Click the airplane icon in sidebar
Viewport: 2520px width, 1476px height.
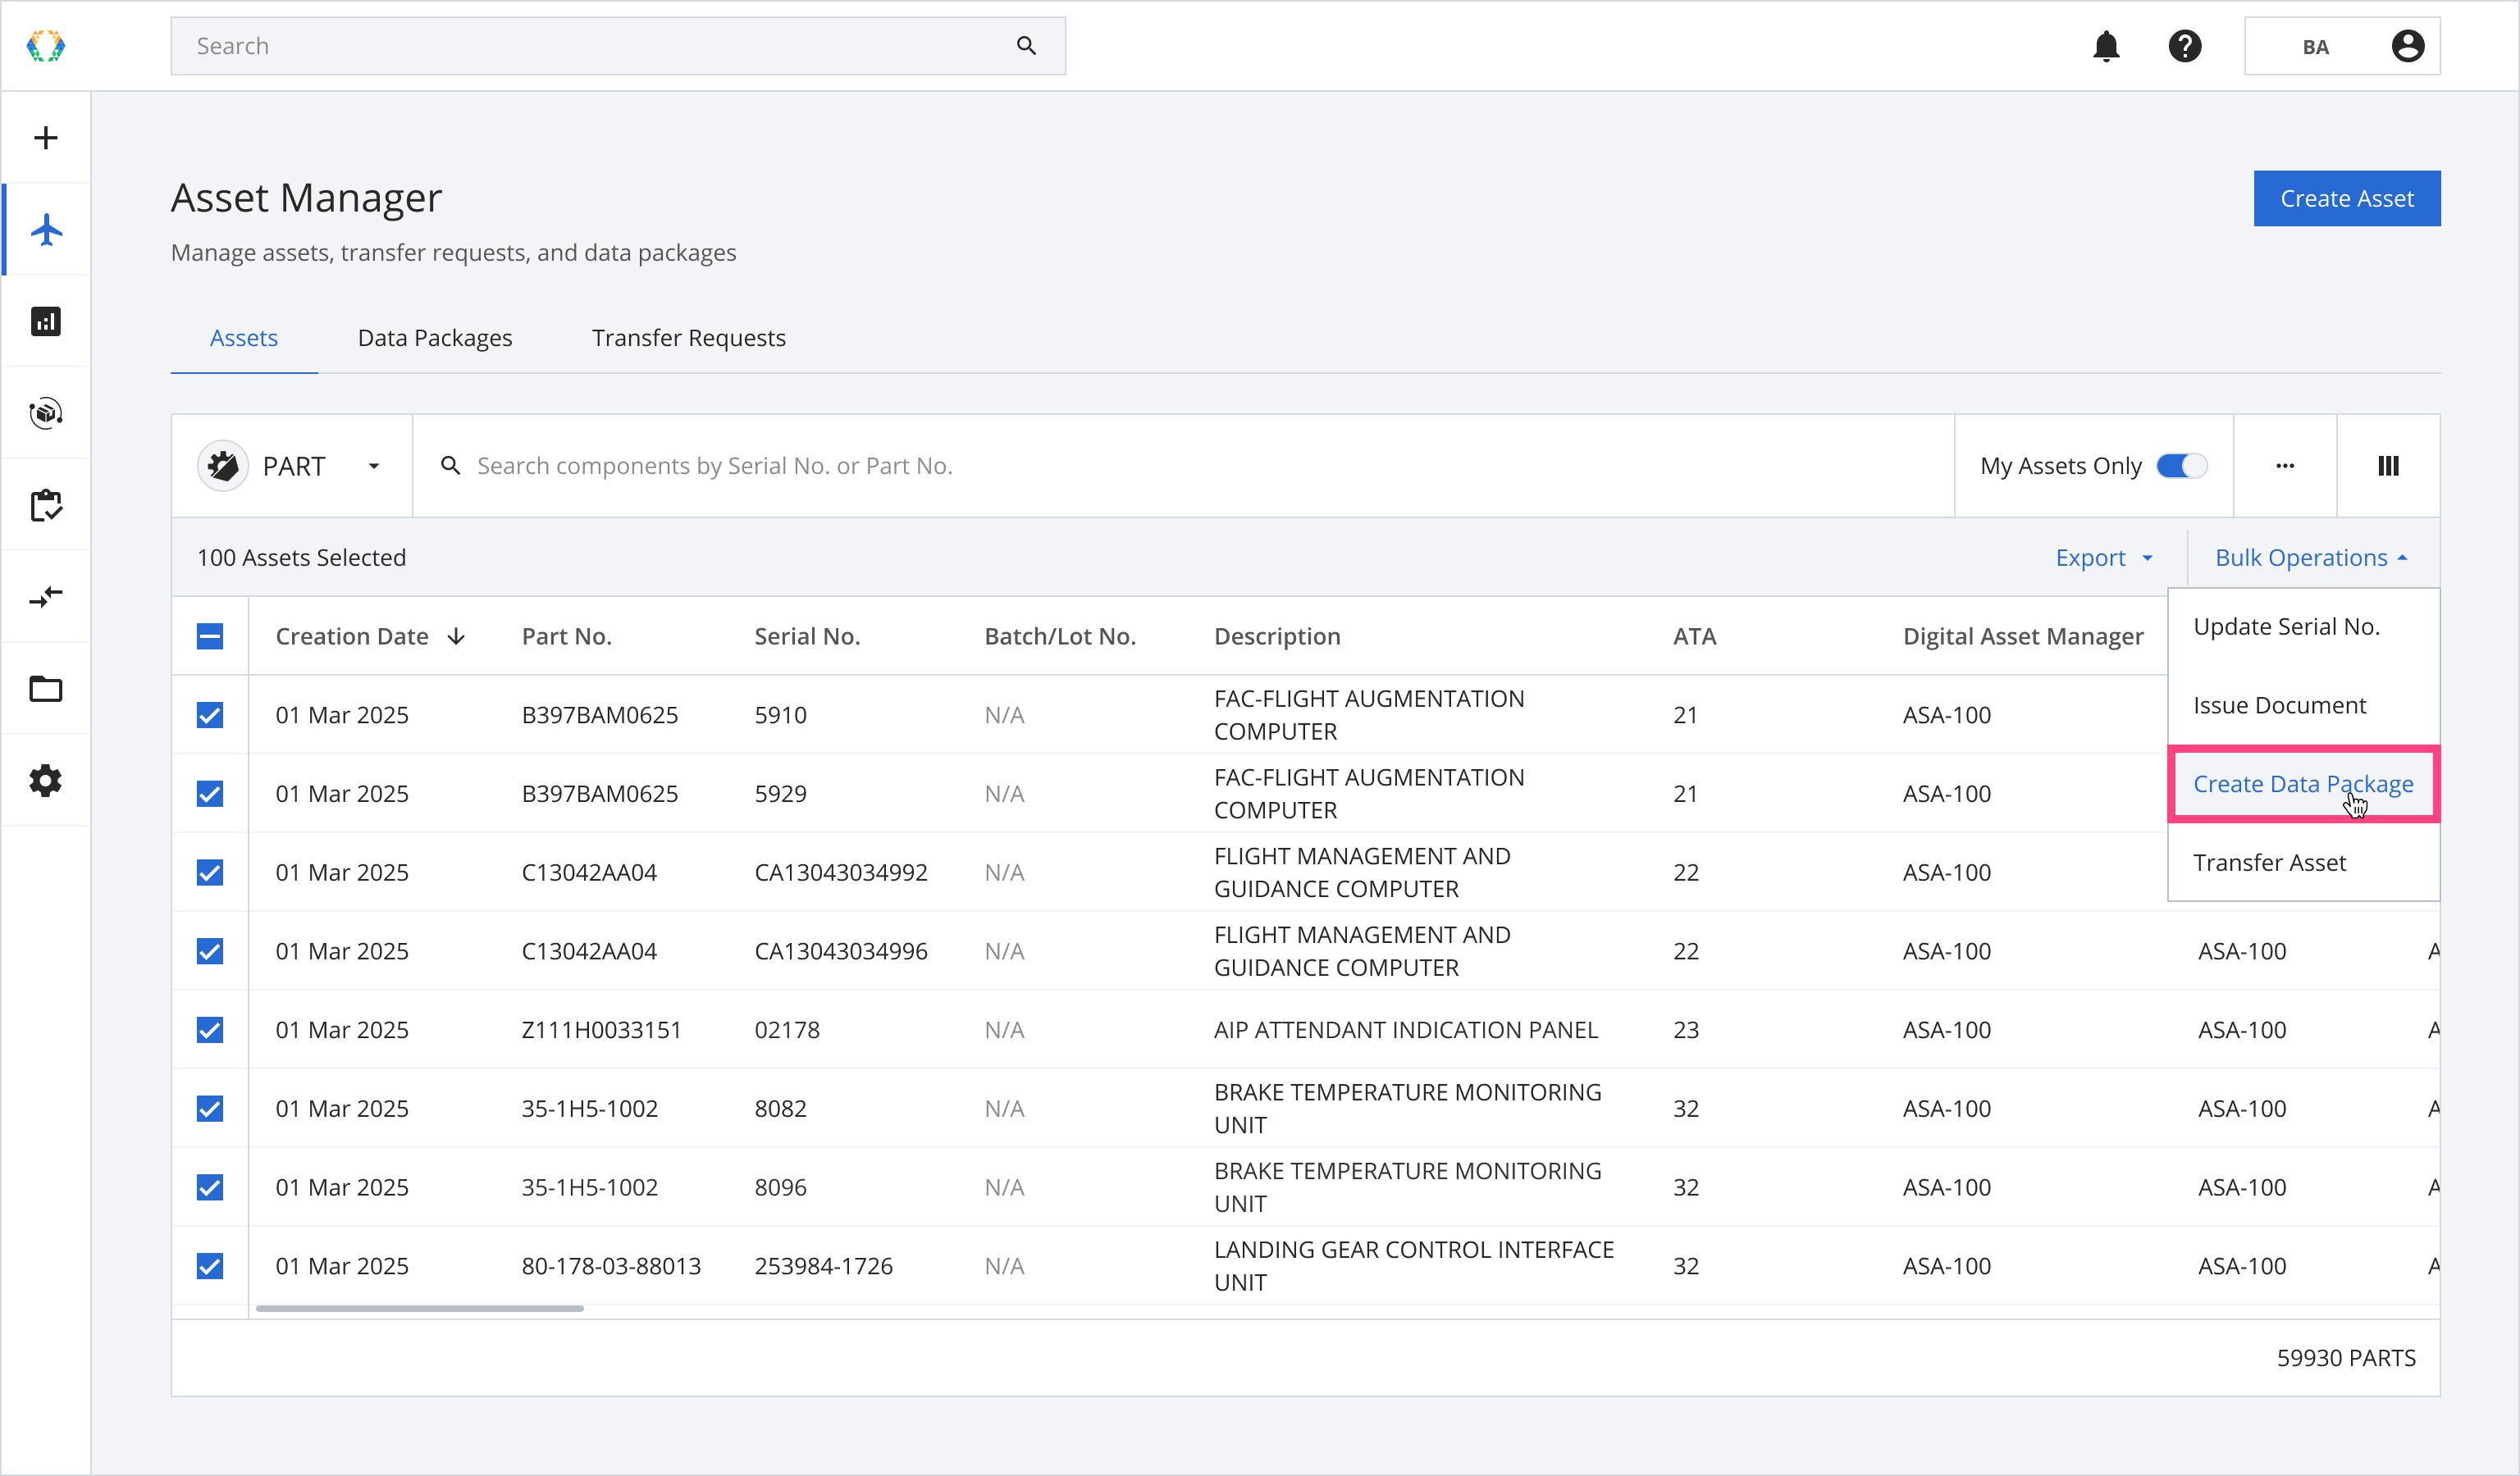pyautogui.click(x=46, y=230)
